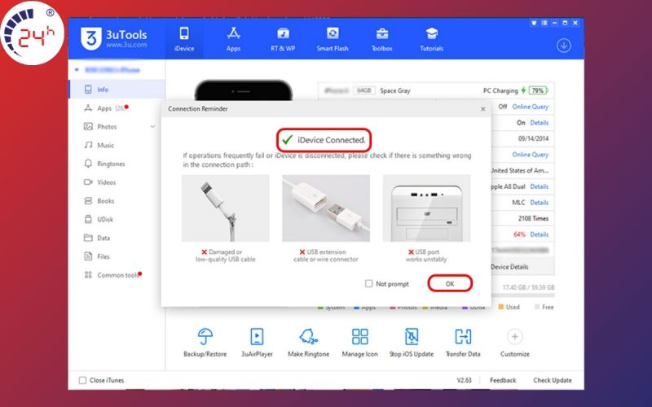
Task: Click Online Query below 09/14/2014
Action: 531,155
